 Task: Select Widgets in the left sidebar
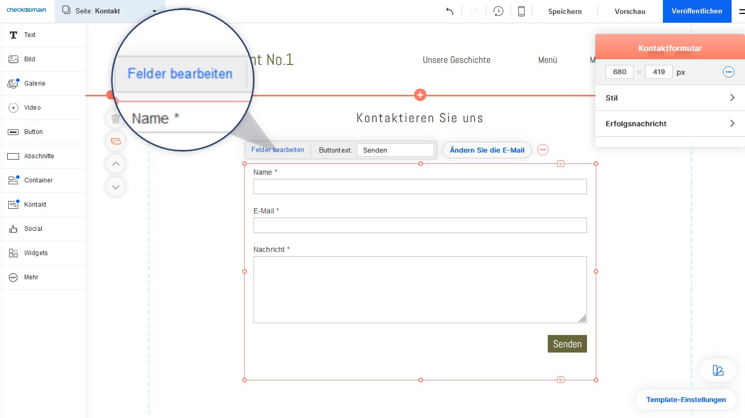[x=36, y=253]
